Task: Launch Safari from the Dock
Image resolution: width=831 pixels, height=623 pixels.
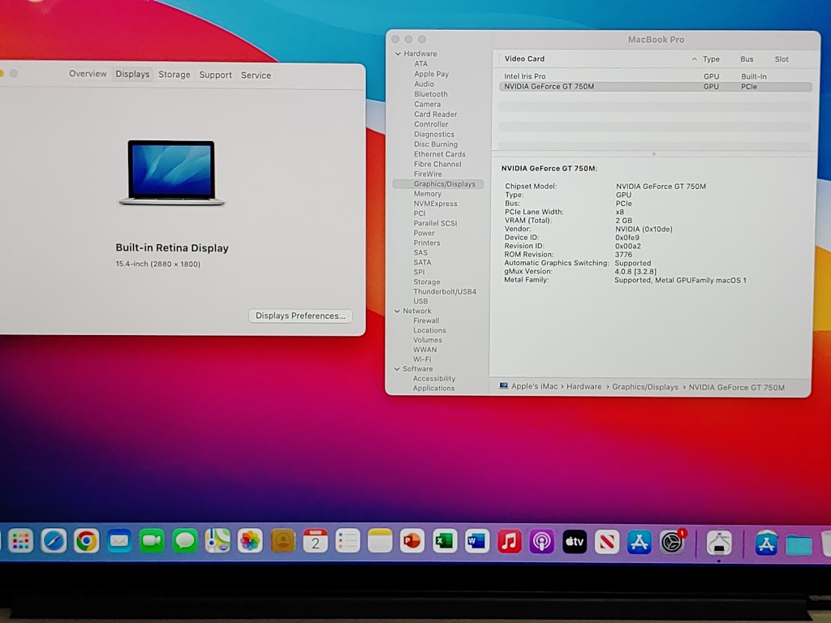Action: tap(54, 541)
